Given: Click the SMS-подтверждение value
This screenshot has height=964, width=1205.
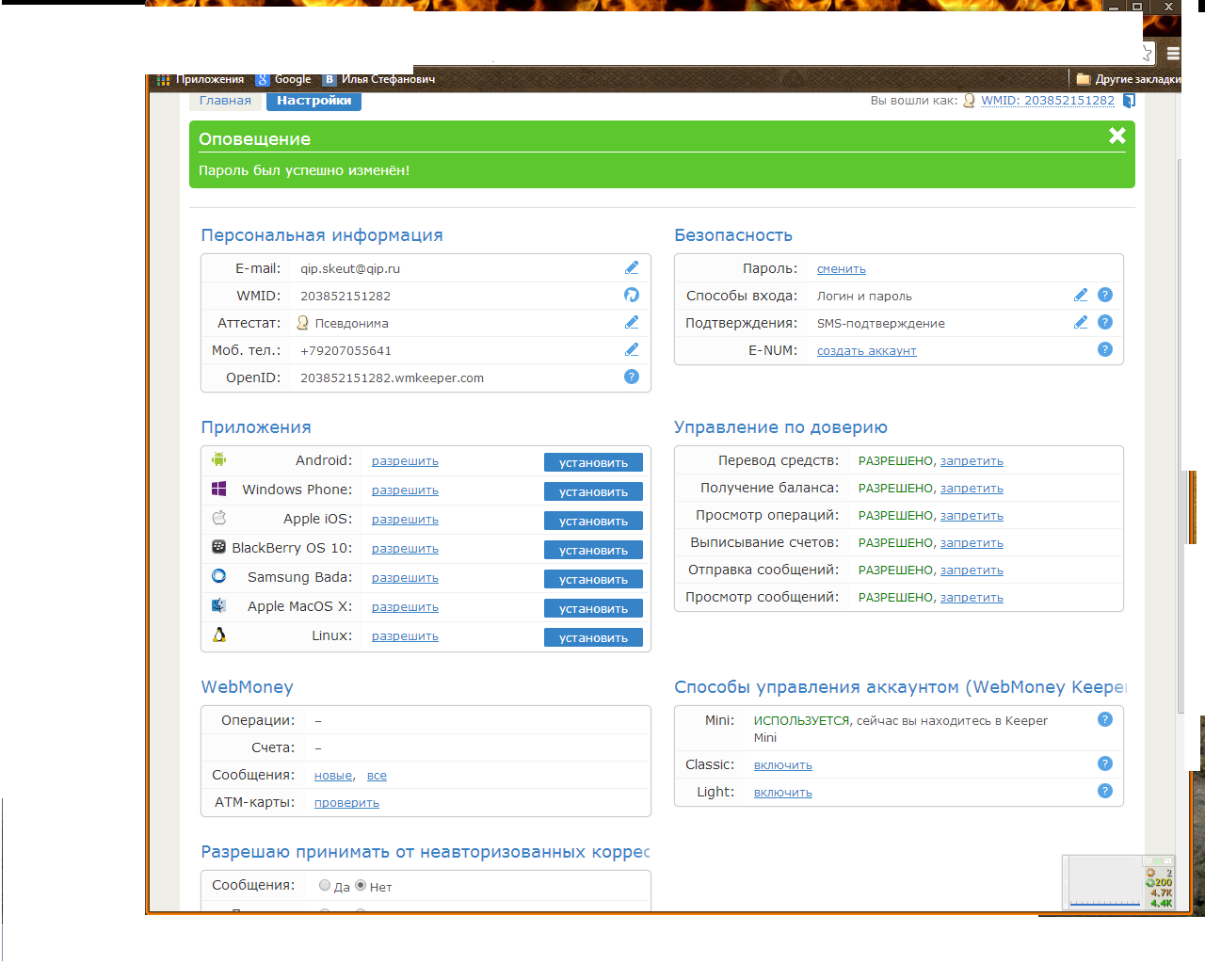Looking at the screenshot, I should click(x=881, y=323).
